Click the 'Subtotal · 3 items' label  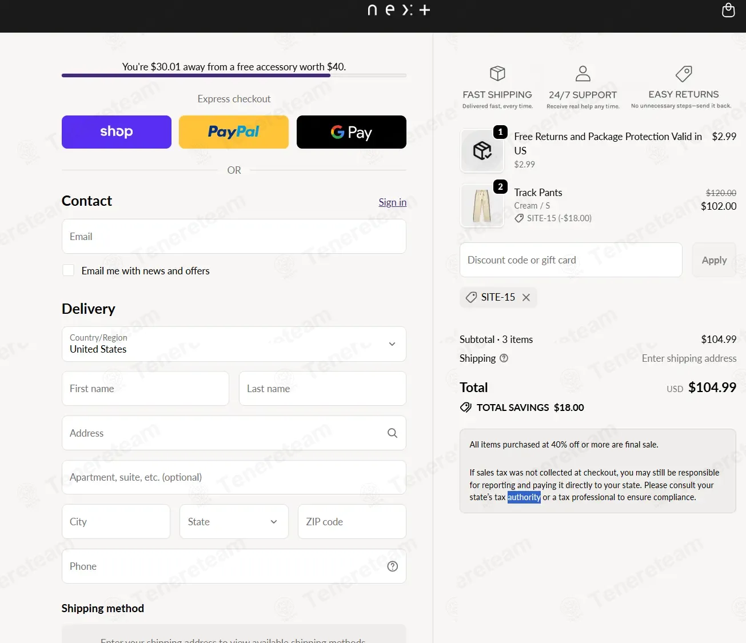[x=496, y=340]
